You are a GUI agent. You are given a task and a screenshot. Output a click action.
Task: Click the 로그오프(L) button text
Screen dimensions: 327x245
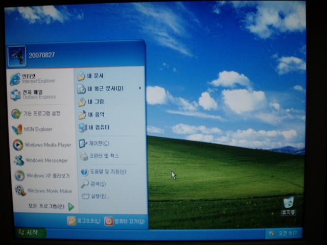89,221
